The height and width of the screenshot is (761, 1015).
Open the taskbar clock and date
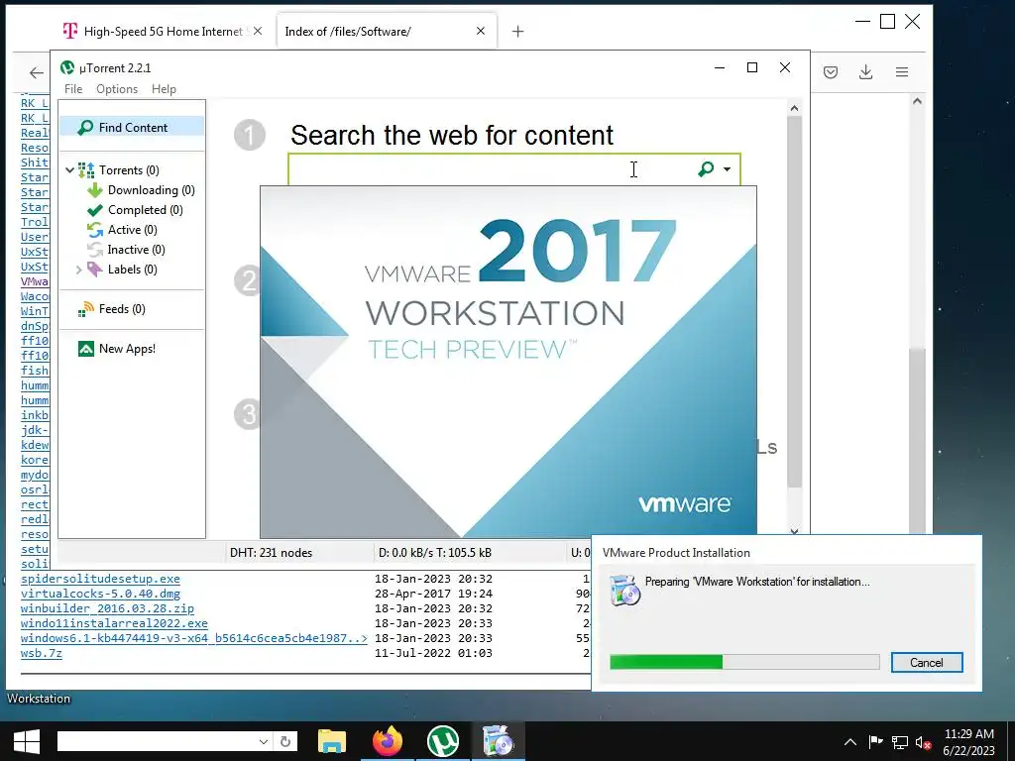pos(969,742)
